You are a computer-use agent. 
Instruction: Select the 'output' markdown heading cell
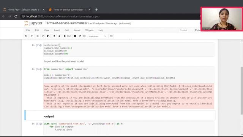point(120,115)
